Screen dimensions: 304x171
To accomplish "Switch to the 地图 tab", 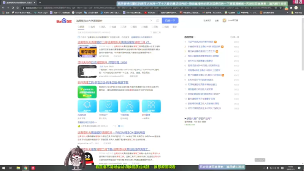I will [144, 27].
